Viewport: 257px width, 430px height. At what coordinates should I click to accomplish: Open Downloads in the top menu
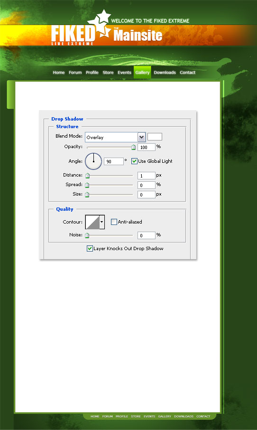(x=165, y=73)
